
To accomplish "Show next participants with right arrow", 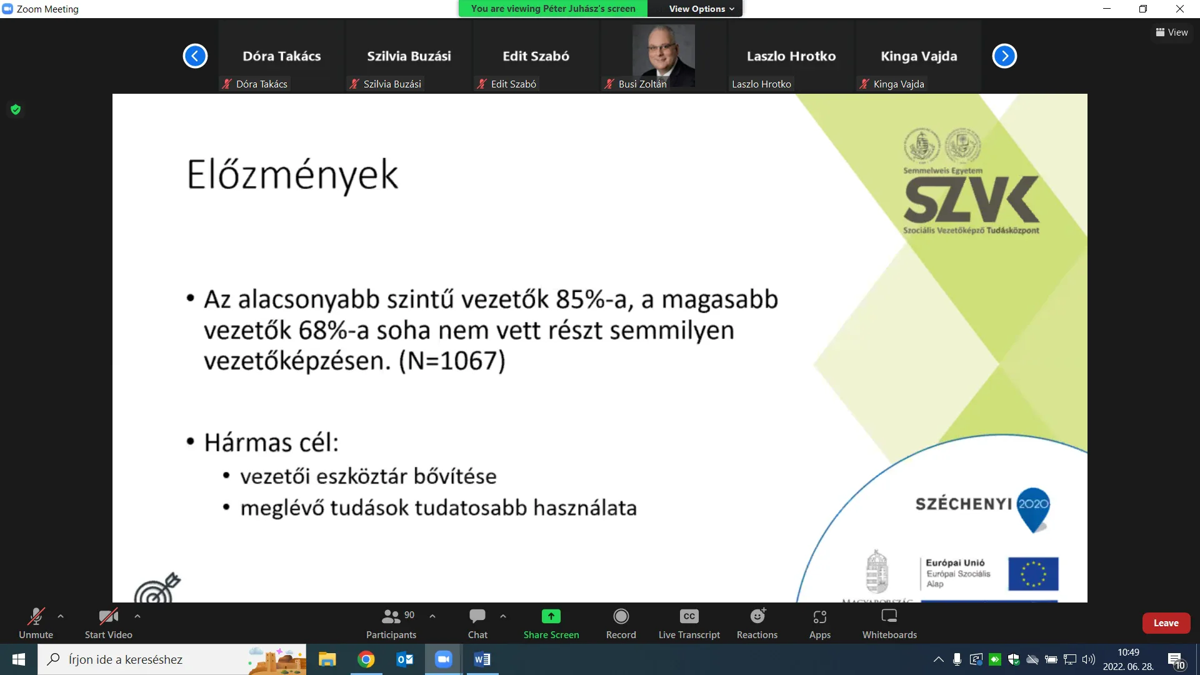I will coord(1004,56).
